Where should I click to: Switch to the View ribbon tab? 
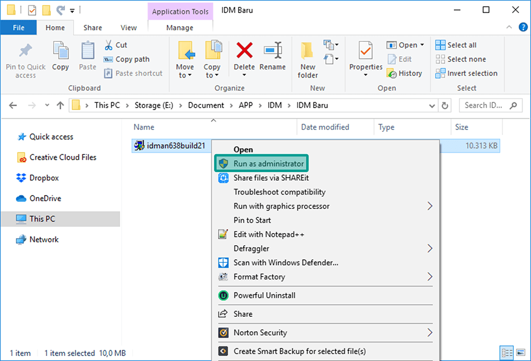pos(129,28)
